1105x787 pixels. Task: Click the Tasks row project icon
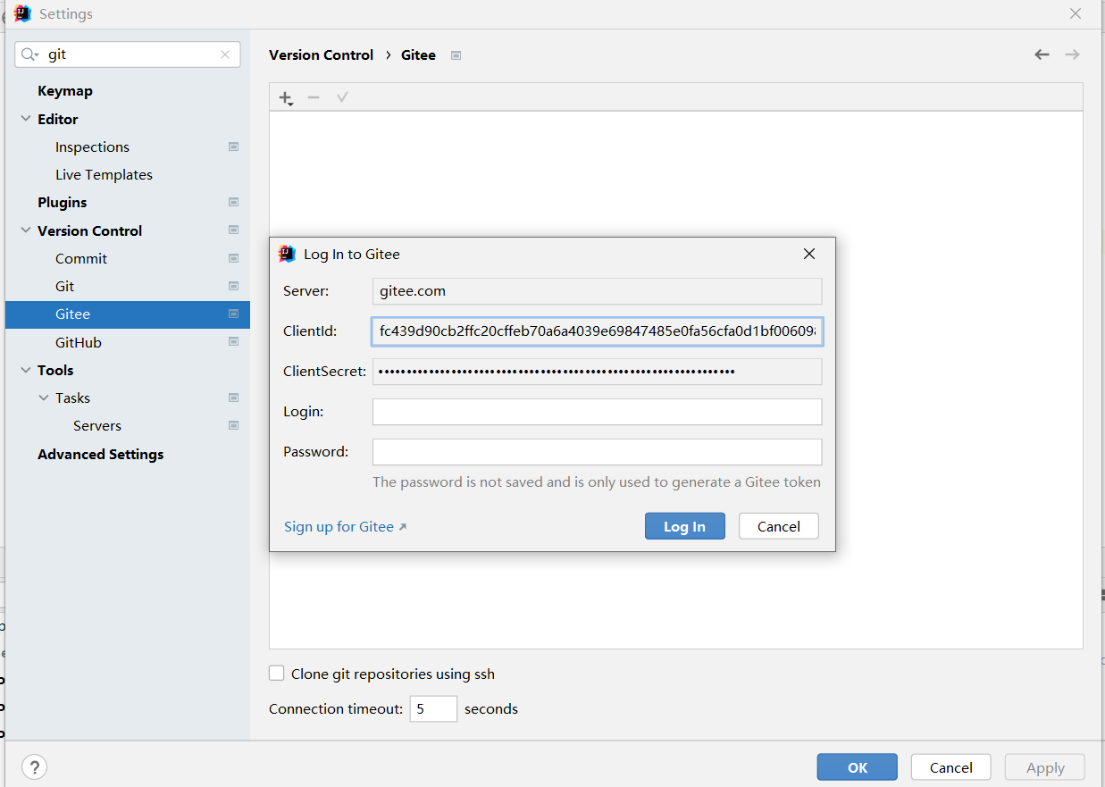[x=233, y=398]
